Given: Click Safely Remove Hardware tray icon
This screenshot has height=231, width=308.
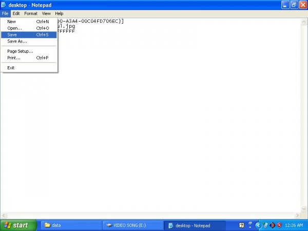Looking at the screenshot, I should tap(265, 225).
